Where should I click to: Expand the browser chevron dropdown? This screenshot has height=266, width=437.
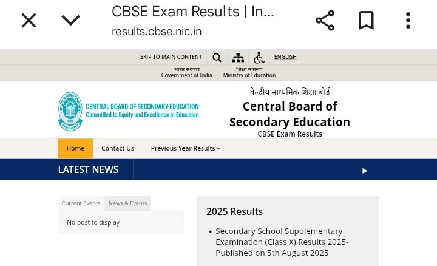coord(70,21)
